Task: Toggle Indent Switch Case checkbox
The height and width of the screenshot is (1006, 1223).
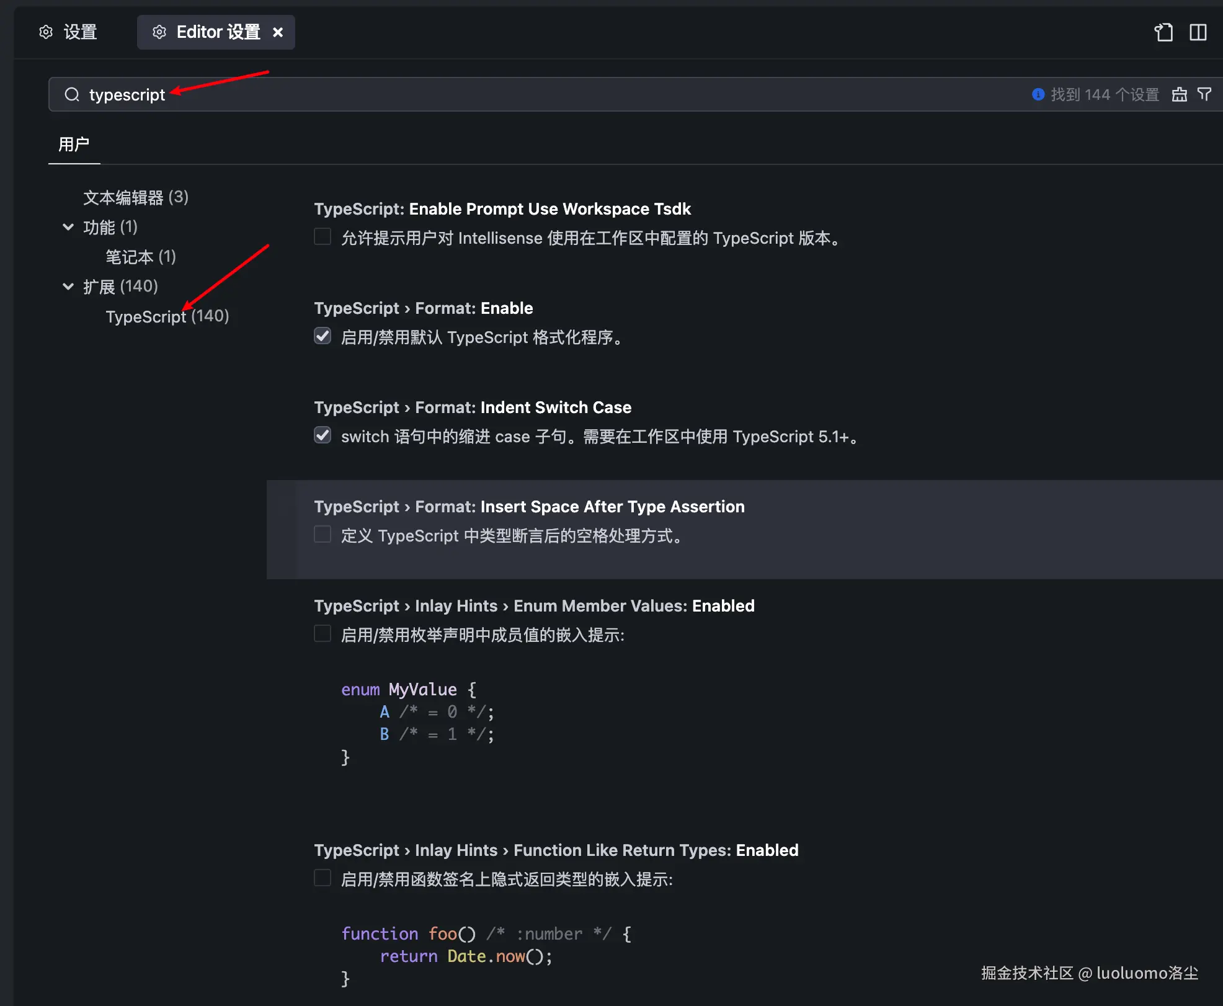Action: 322,435
